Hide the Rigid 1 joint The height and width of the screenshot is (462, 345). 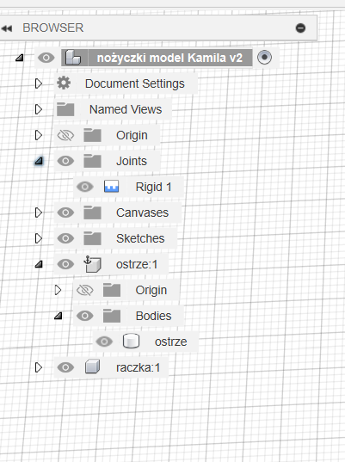[x=85, y=187]
